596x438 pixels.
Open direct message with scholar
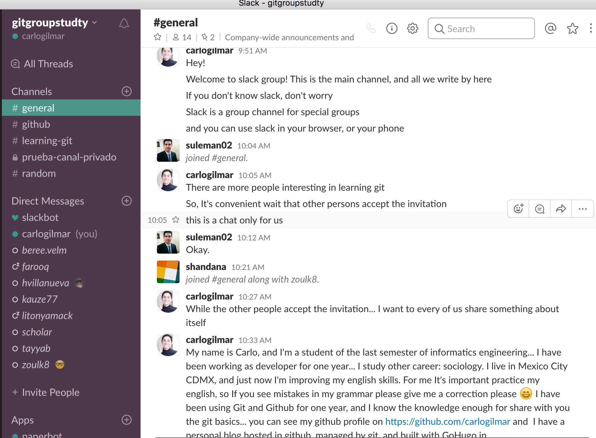[x=71, y=332]
